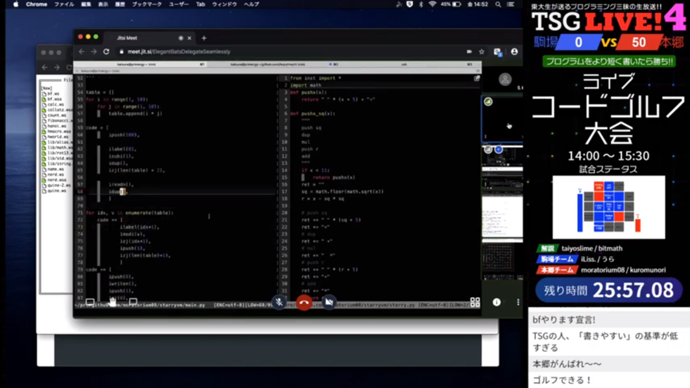Click camera permission icon in address bar

click(469, 52)
